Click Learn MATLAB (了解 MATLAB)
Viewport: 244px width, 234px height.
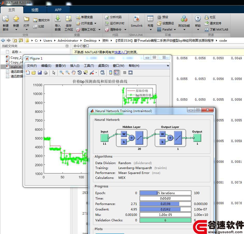217,30
